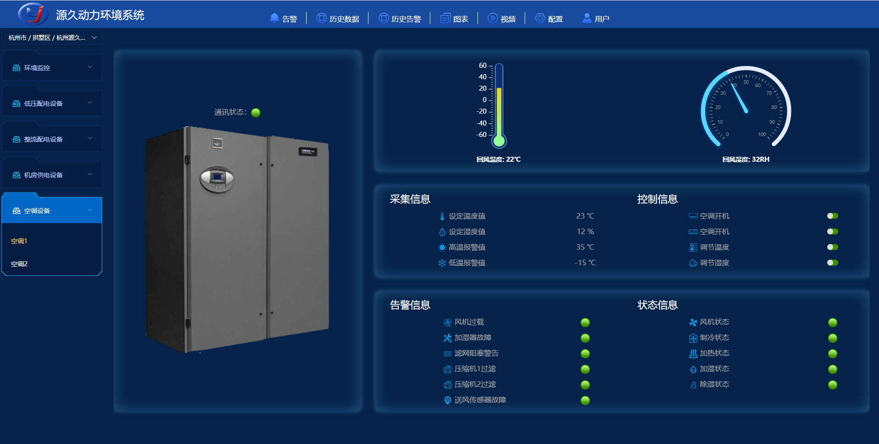Toggle the 调节温度 switch
This screenshot has width=879, height=444.
pyautogui.click(x=832, y=247)
